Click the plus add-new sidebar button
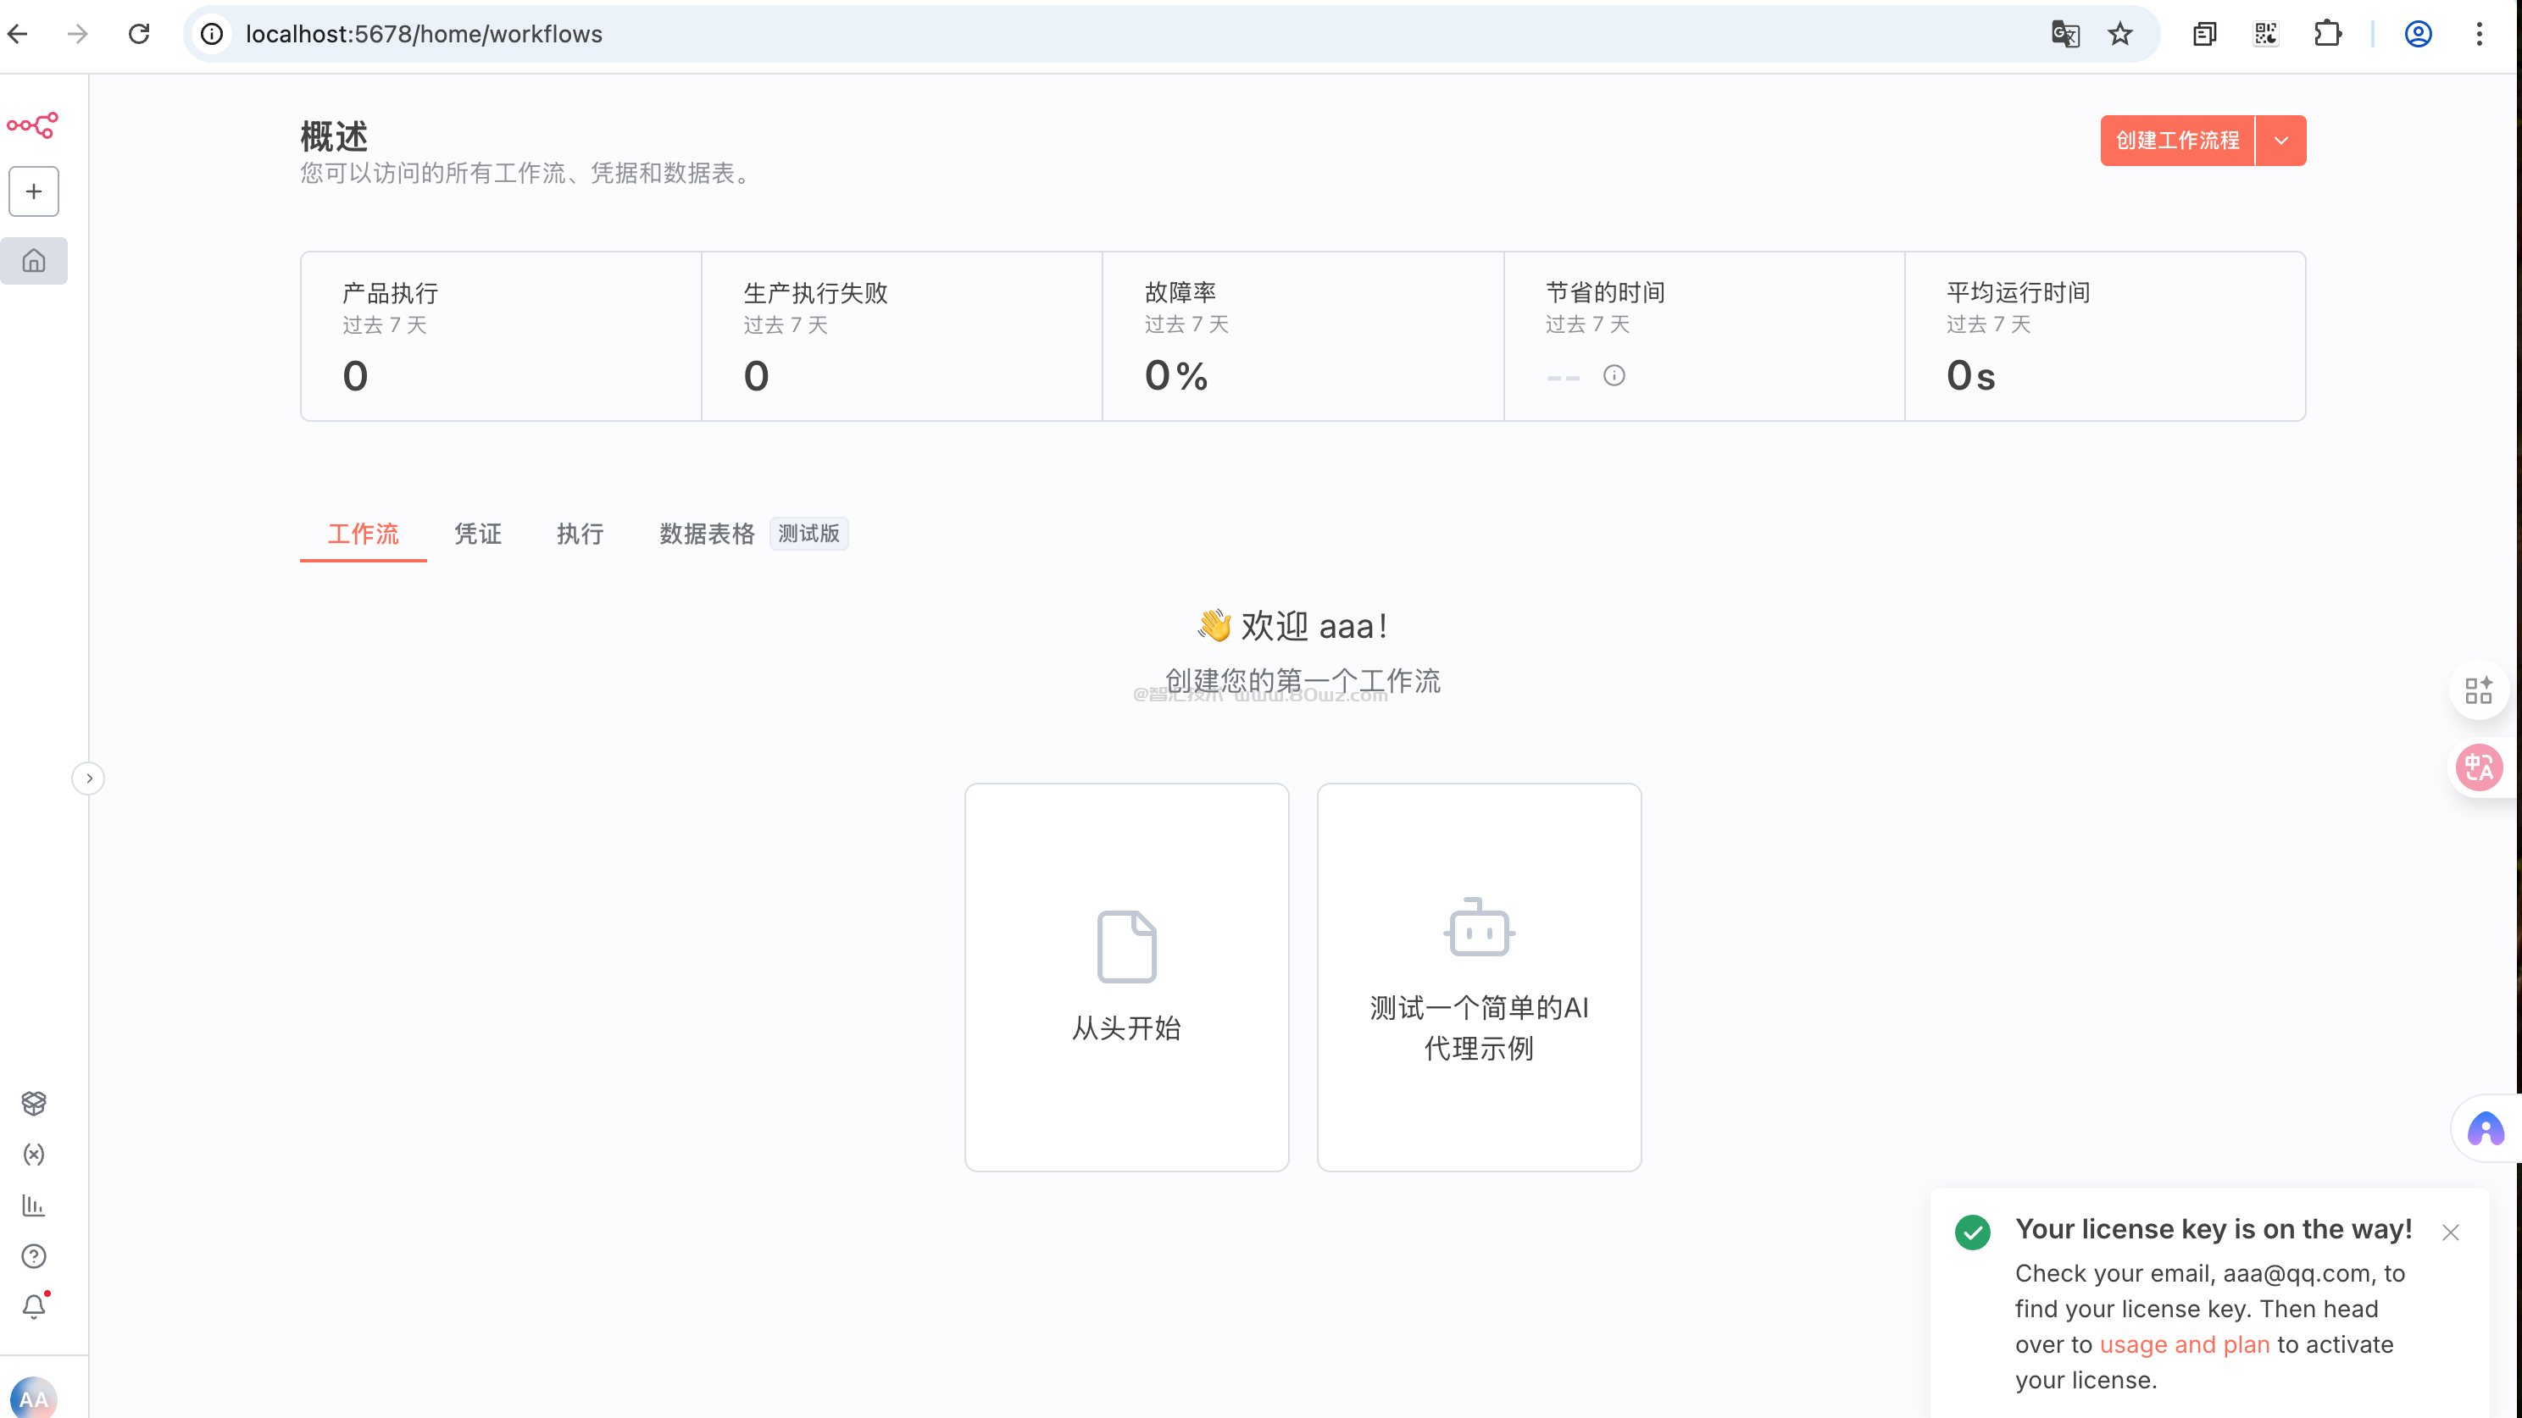 click(34, 191)
